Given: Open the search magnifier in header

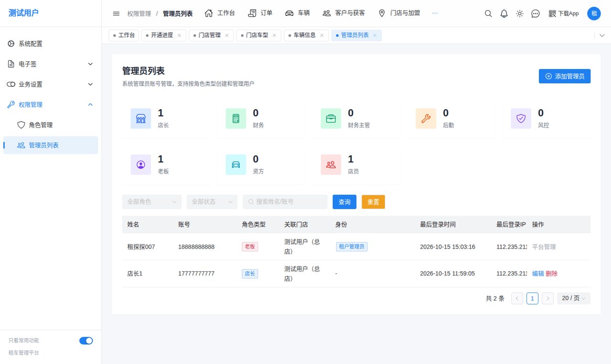Looking at the screenshot, I should (488, 13).
